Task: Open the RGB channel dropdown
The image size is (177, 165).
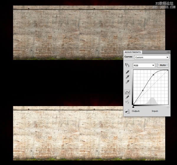Action: pyautogui.click(x=144, y=65)
